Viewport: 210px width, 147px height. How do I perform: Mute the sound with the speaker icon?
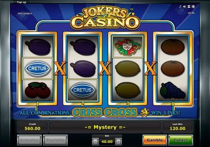tap(184, 7)
